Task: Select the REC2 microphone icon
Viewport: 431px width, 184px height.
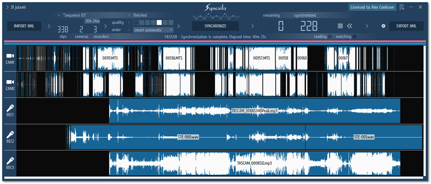Action: point(10,135)
